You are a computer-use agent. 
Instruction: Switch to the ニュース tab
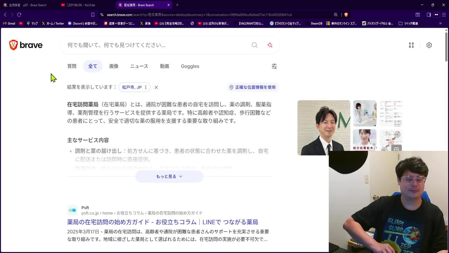point(139,66)
